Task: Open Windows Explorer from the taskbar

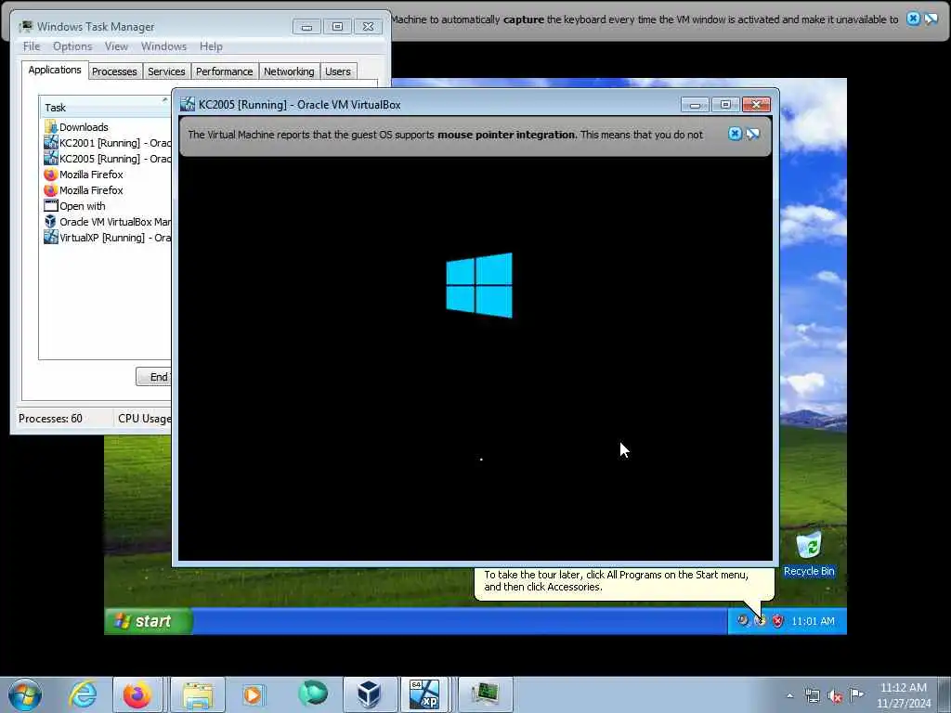Action: 198,694
